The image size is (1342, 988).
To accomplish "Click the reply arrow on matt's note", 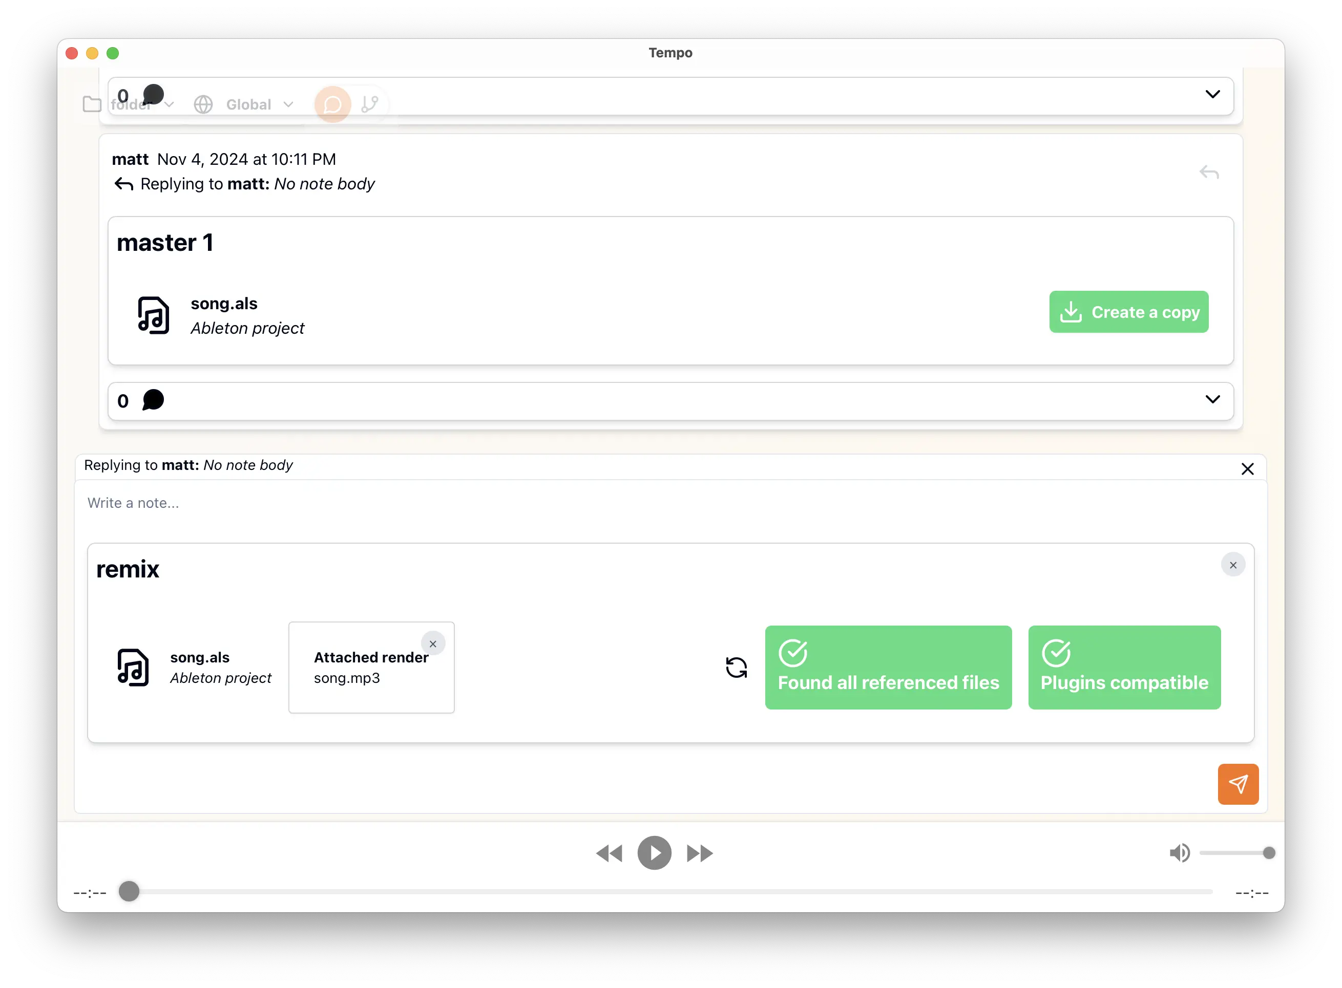I will [1209, 173].
